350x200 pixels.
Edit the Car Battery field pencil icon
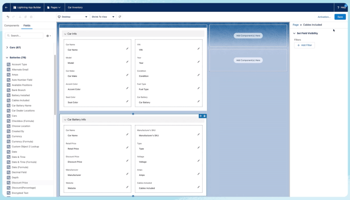[x=198, y=101]
